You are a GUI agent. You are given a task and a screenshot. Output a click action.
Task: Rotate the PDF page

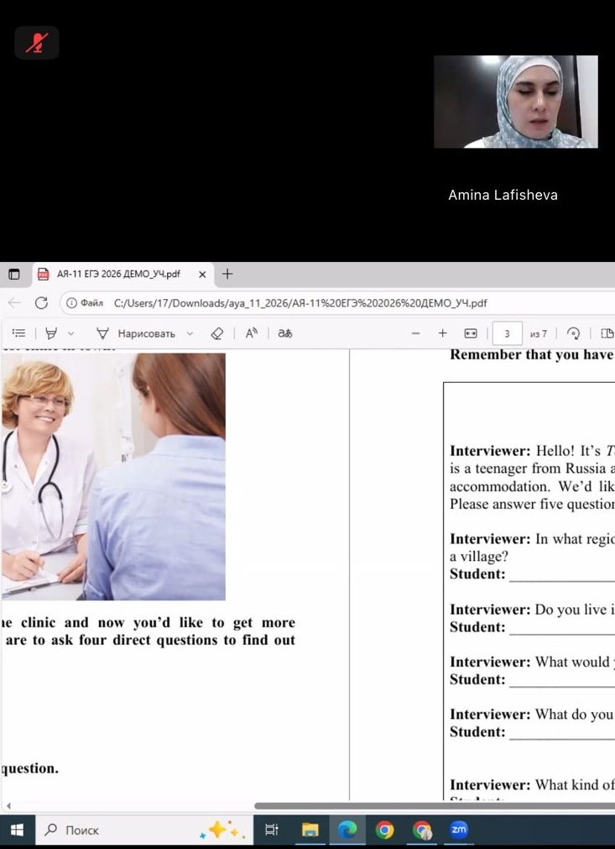pos(573,333)
